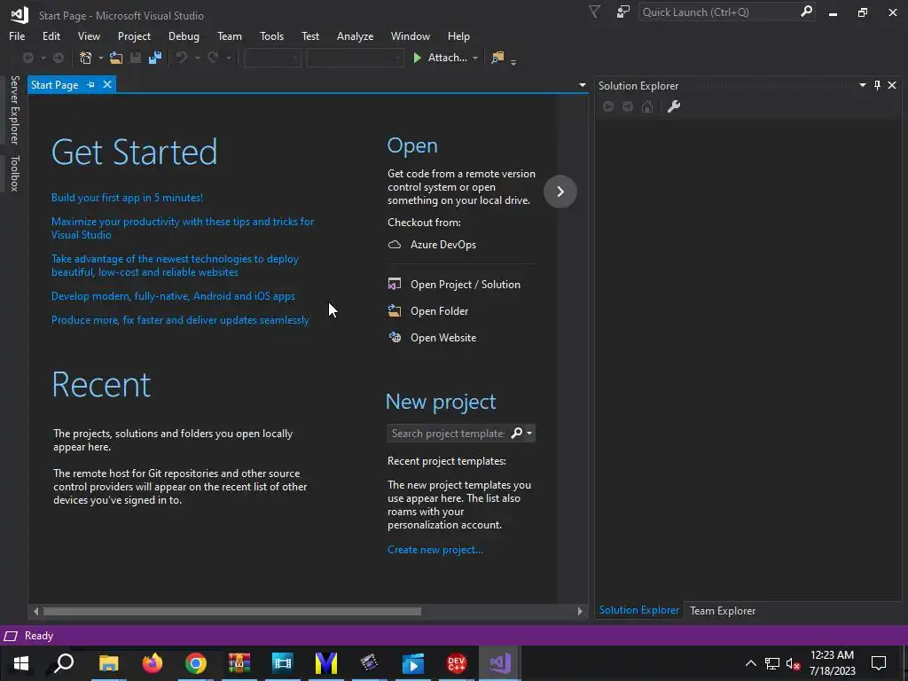This screenshot has width=908, height=681.
Task: Click Create new project link
Action: point(434,550)
